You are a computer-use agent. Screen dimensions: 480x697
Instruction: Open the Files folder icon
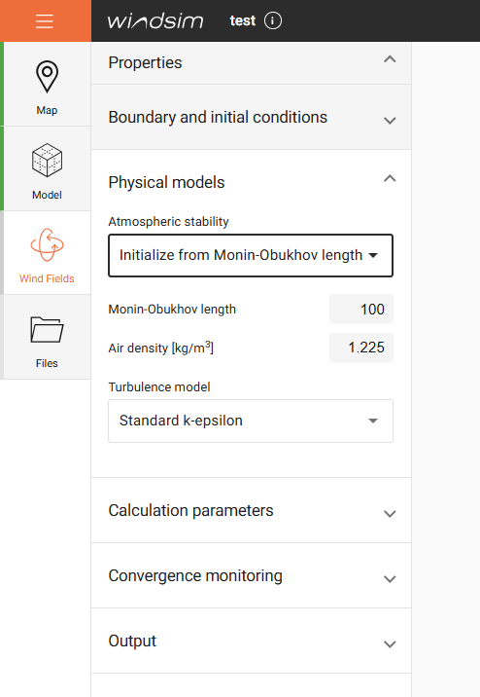point(47,329)
